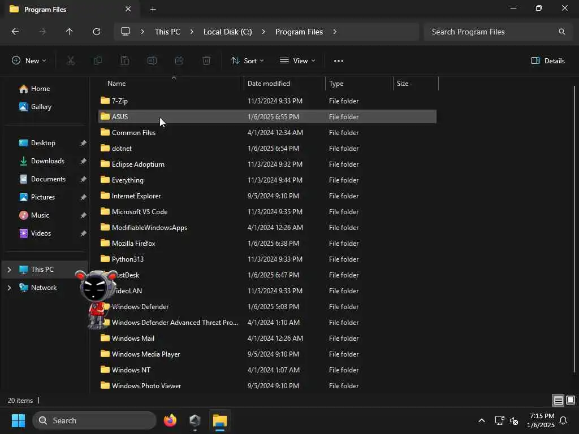Expand chevron after Local Disk (C:) breadcrumb
579x434 pixels.
[263, 32]
